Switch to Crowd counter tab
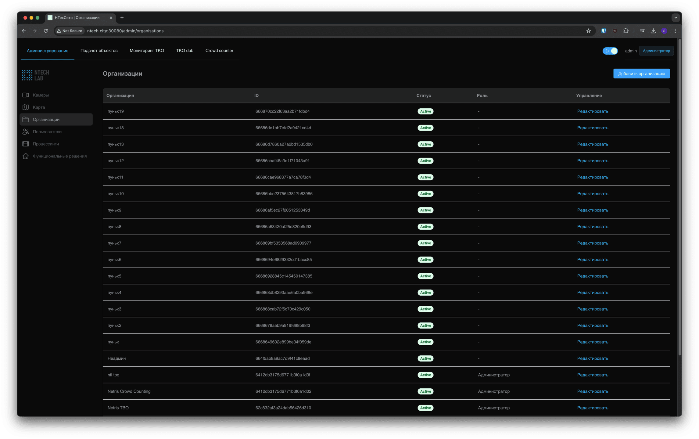Screen dimensions: 699x439 click(x=219, y=51)
